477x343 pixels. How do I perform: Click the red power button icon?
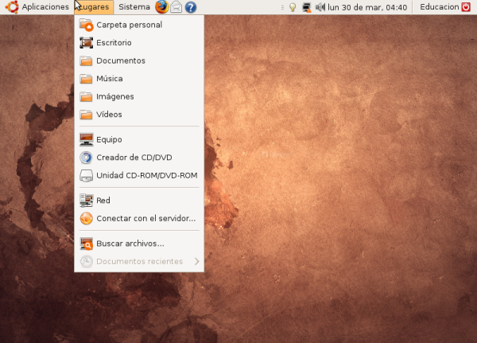[x=466, y=7]
